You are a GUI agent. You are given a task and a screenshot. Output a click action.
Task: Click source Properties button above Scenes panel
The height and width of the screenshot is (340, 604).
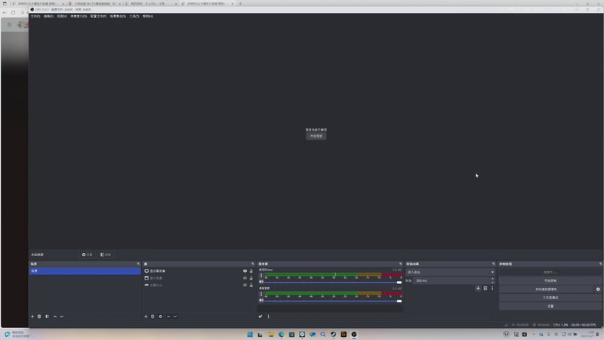click(x=87, y=255)
